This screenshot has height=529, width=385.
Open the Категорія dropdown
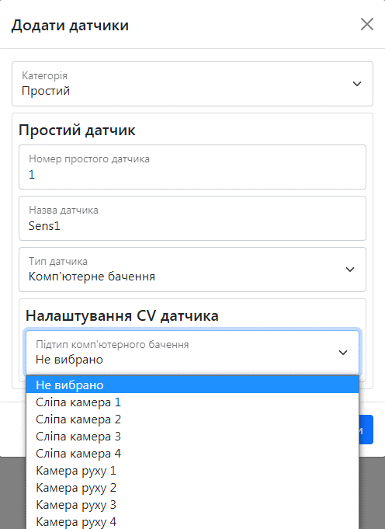tap(192, 84)
